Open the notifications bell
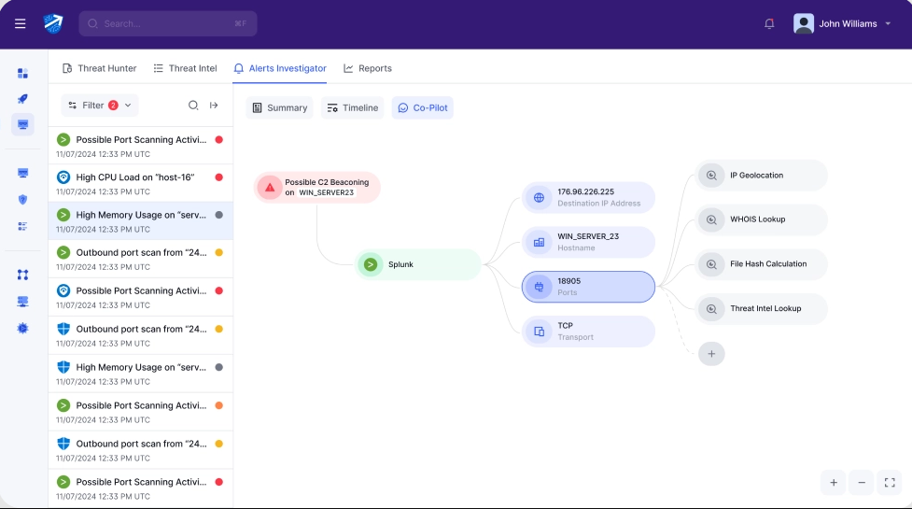Viewport: 912px width, 509px height. click(x=769, y=24)
